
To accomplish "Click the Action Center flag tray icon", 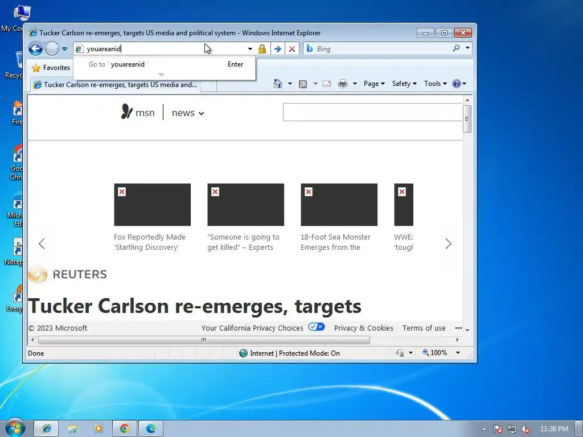I will click(x=498, y=429).
